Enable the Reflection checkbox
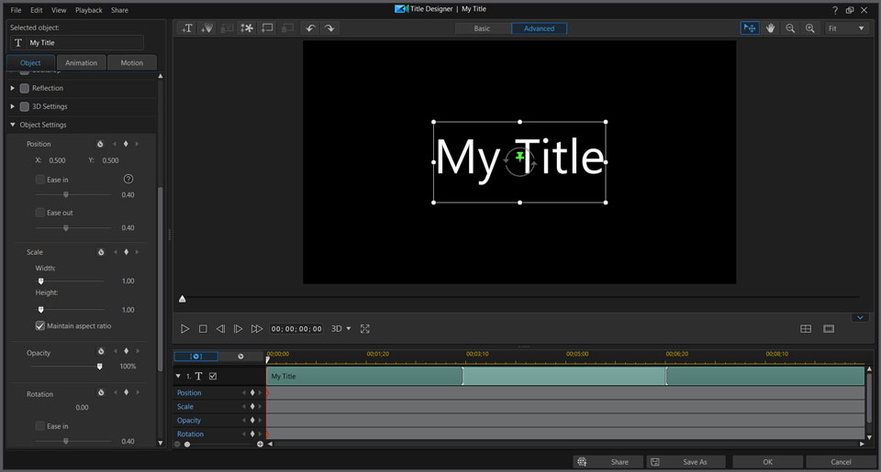The height and width of the screenshot is (472, 881). tap(25, 88)
